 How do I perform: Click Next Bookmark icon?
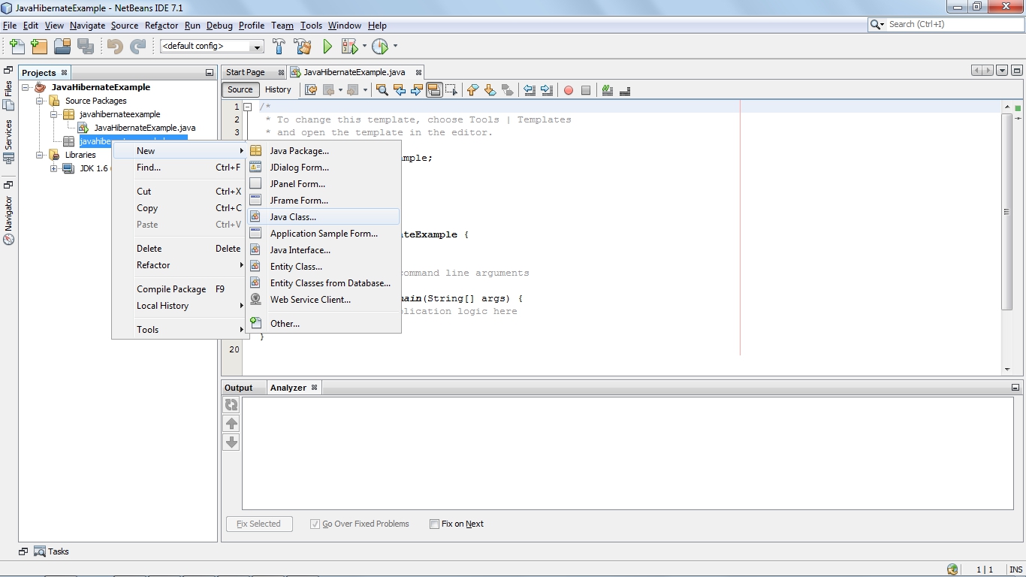click(x=490, y=90)
